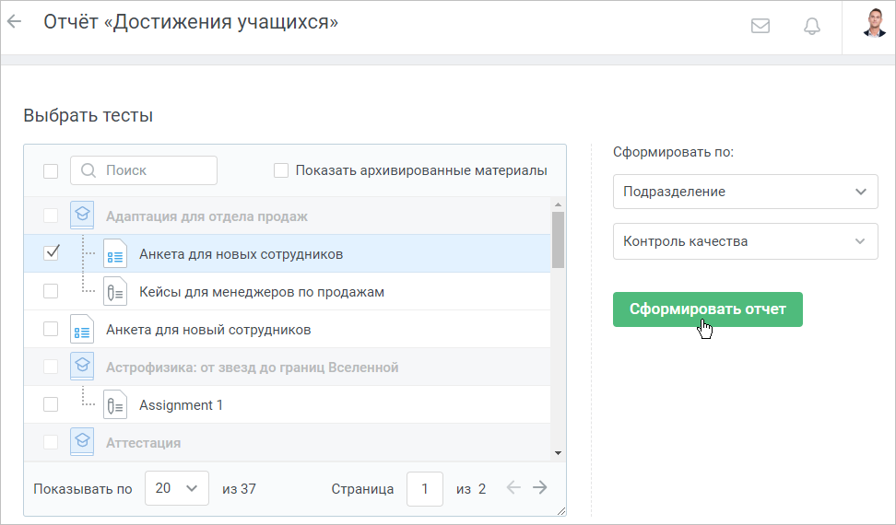Check Кейсы для менеджеров по продажам

tap(51, 291)
